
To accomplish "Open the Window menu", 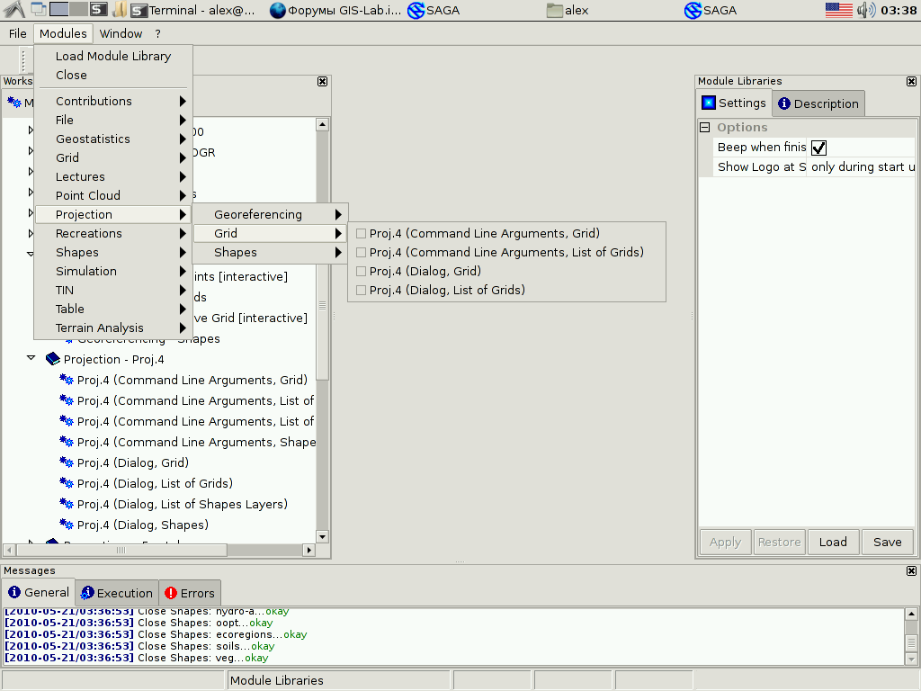I will click(x=121, y=33).
